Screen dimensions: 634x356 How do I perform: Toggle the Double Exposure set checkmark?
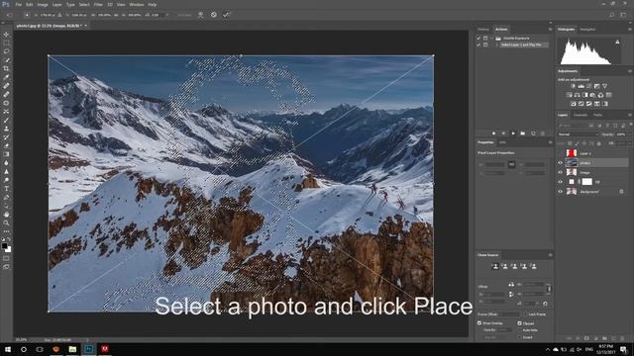[478, 38]
